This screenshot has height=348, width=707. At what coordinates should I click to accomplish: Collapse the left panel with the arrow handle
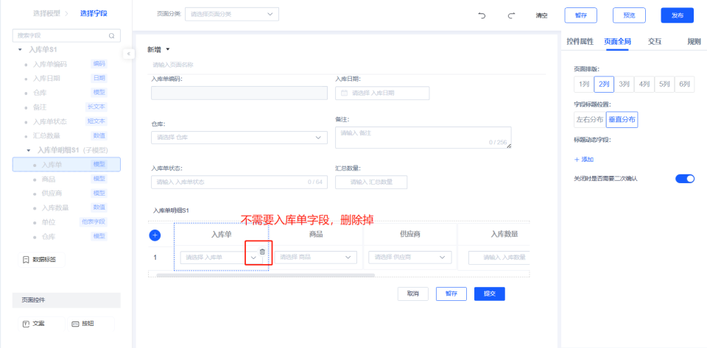pos(128,54)
